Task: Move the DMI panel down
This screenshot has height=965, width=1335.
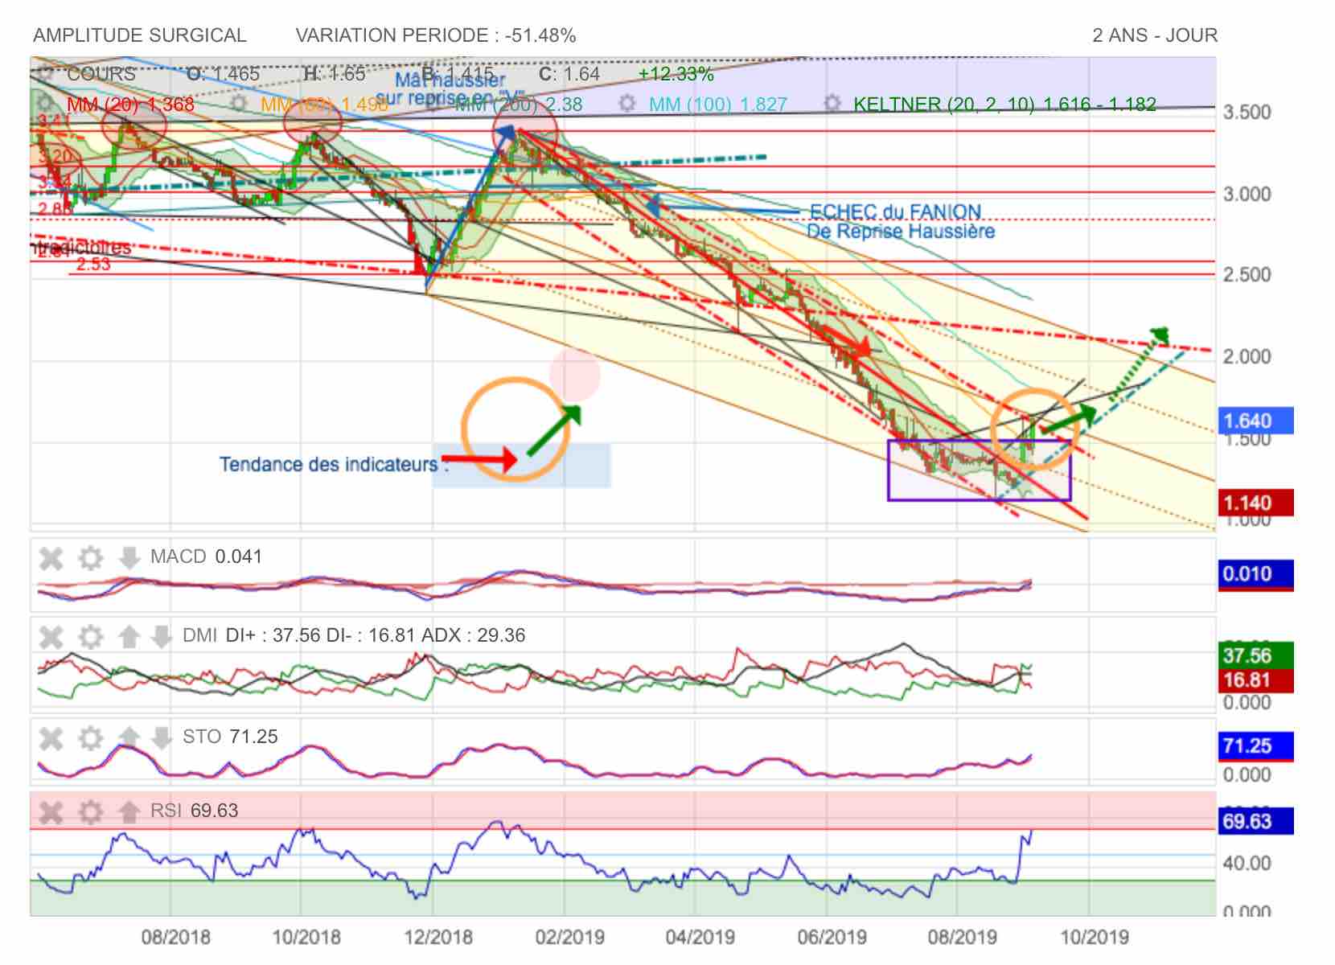Action: point(162,637)
